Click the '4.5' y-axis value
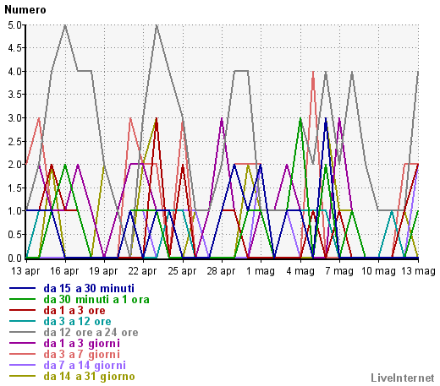The image size is (440, 386). (x=14, y=48)
